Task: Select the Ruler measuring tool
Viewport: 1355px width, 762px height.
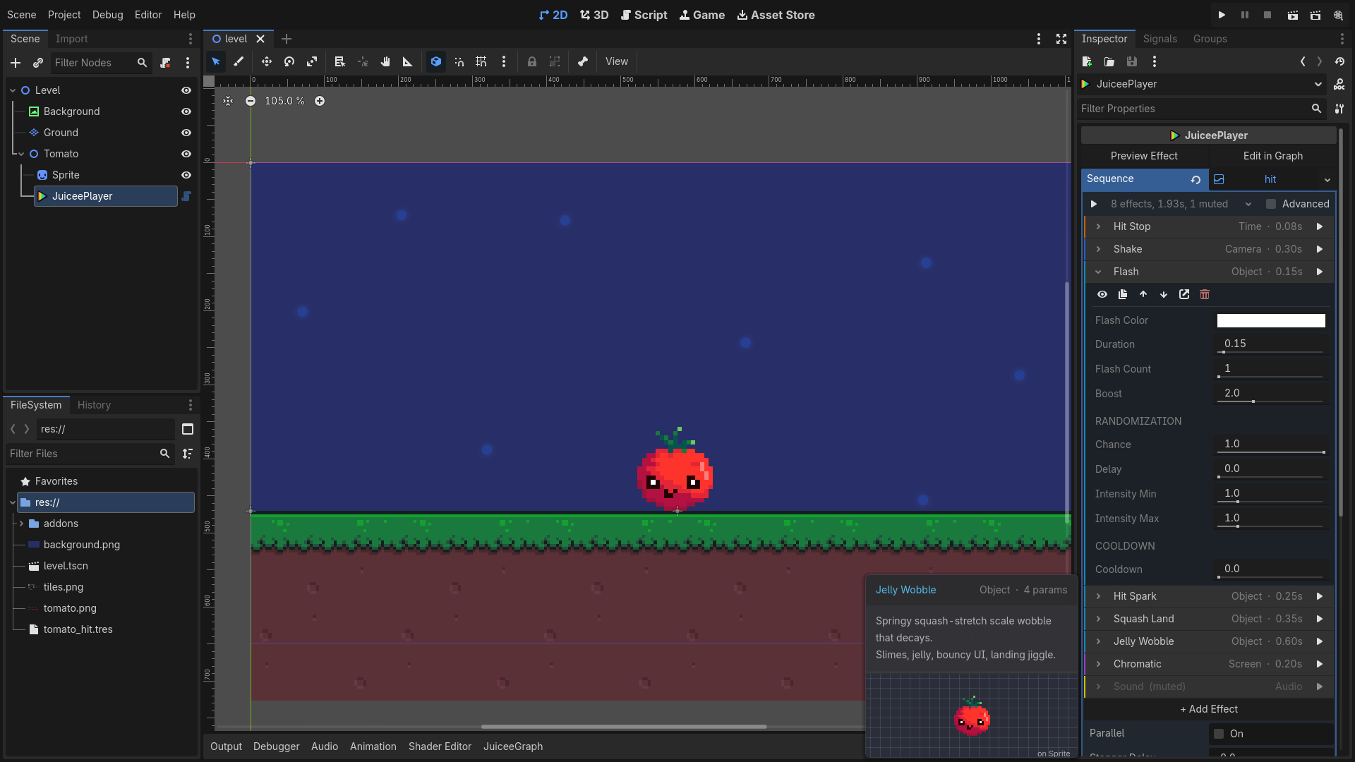Action: (x=408, y=62)
